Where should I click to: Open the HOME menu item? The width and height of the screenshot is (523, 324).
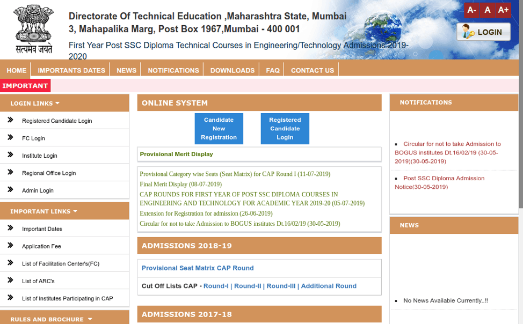click(16, 70)
